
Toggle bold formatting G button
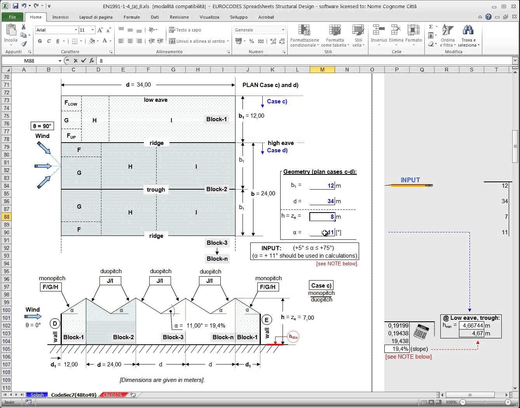point(40,41)
